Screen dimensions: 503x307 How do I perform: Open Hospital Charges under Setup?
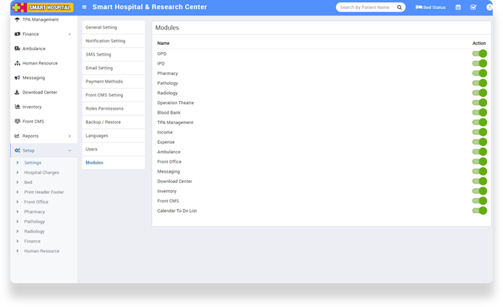pos(42,173)
